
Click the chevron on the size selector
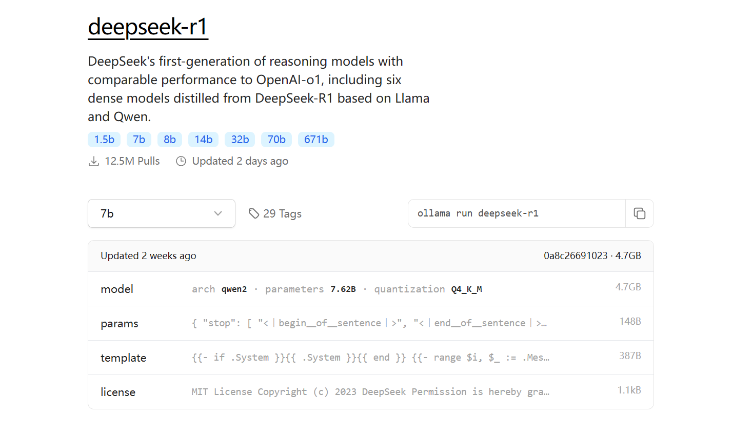point(218,213)
